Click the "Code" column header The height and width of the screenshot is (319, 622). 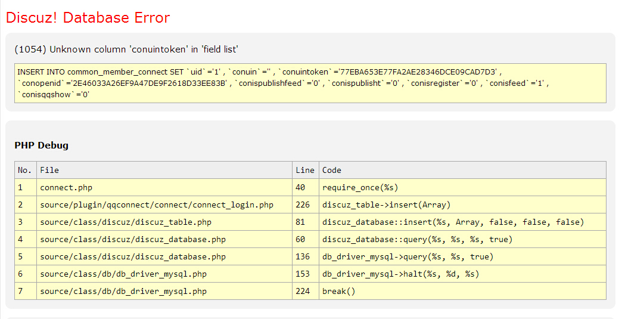[x=332, y=170]
